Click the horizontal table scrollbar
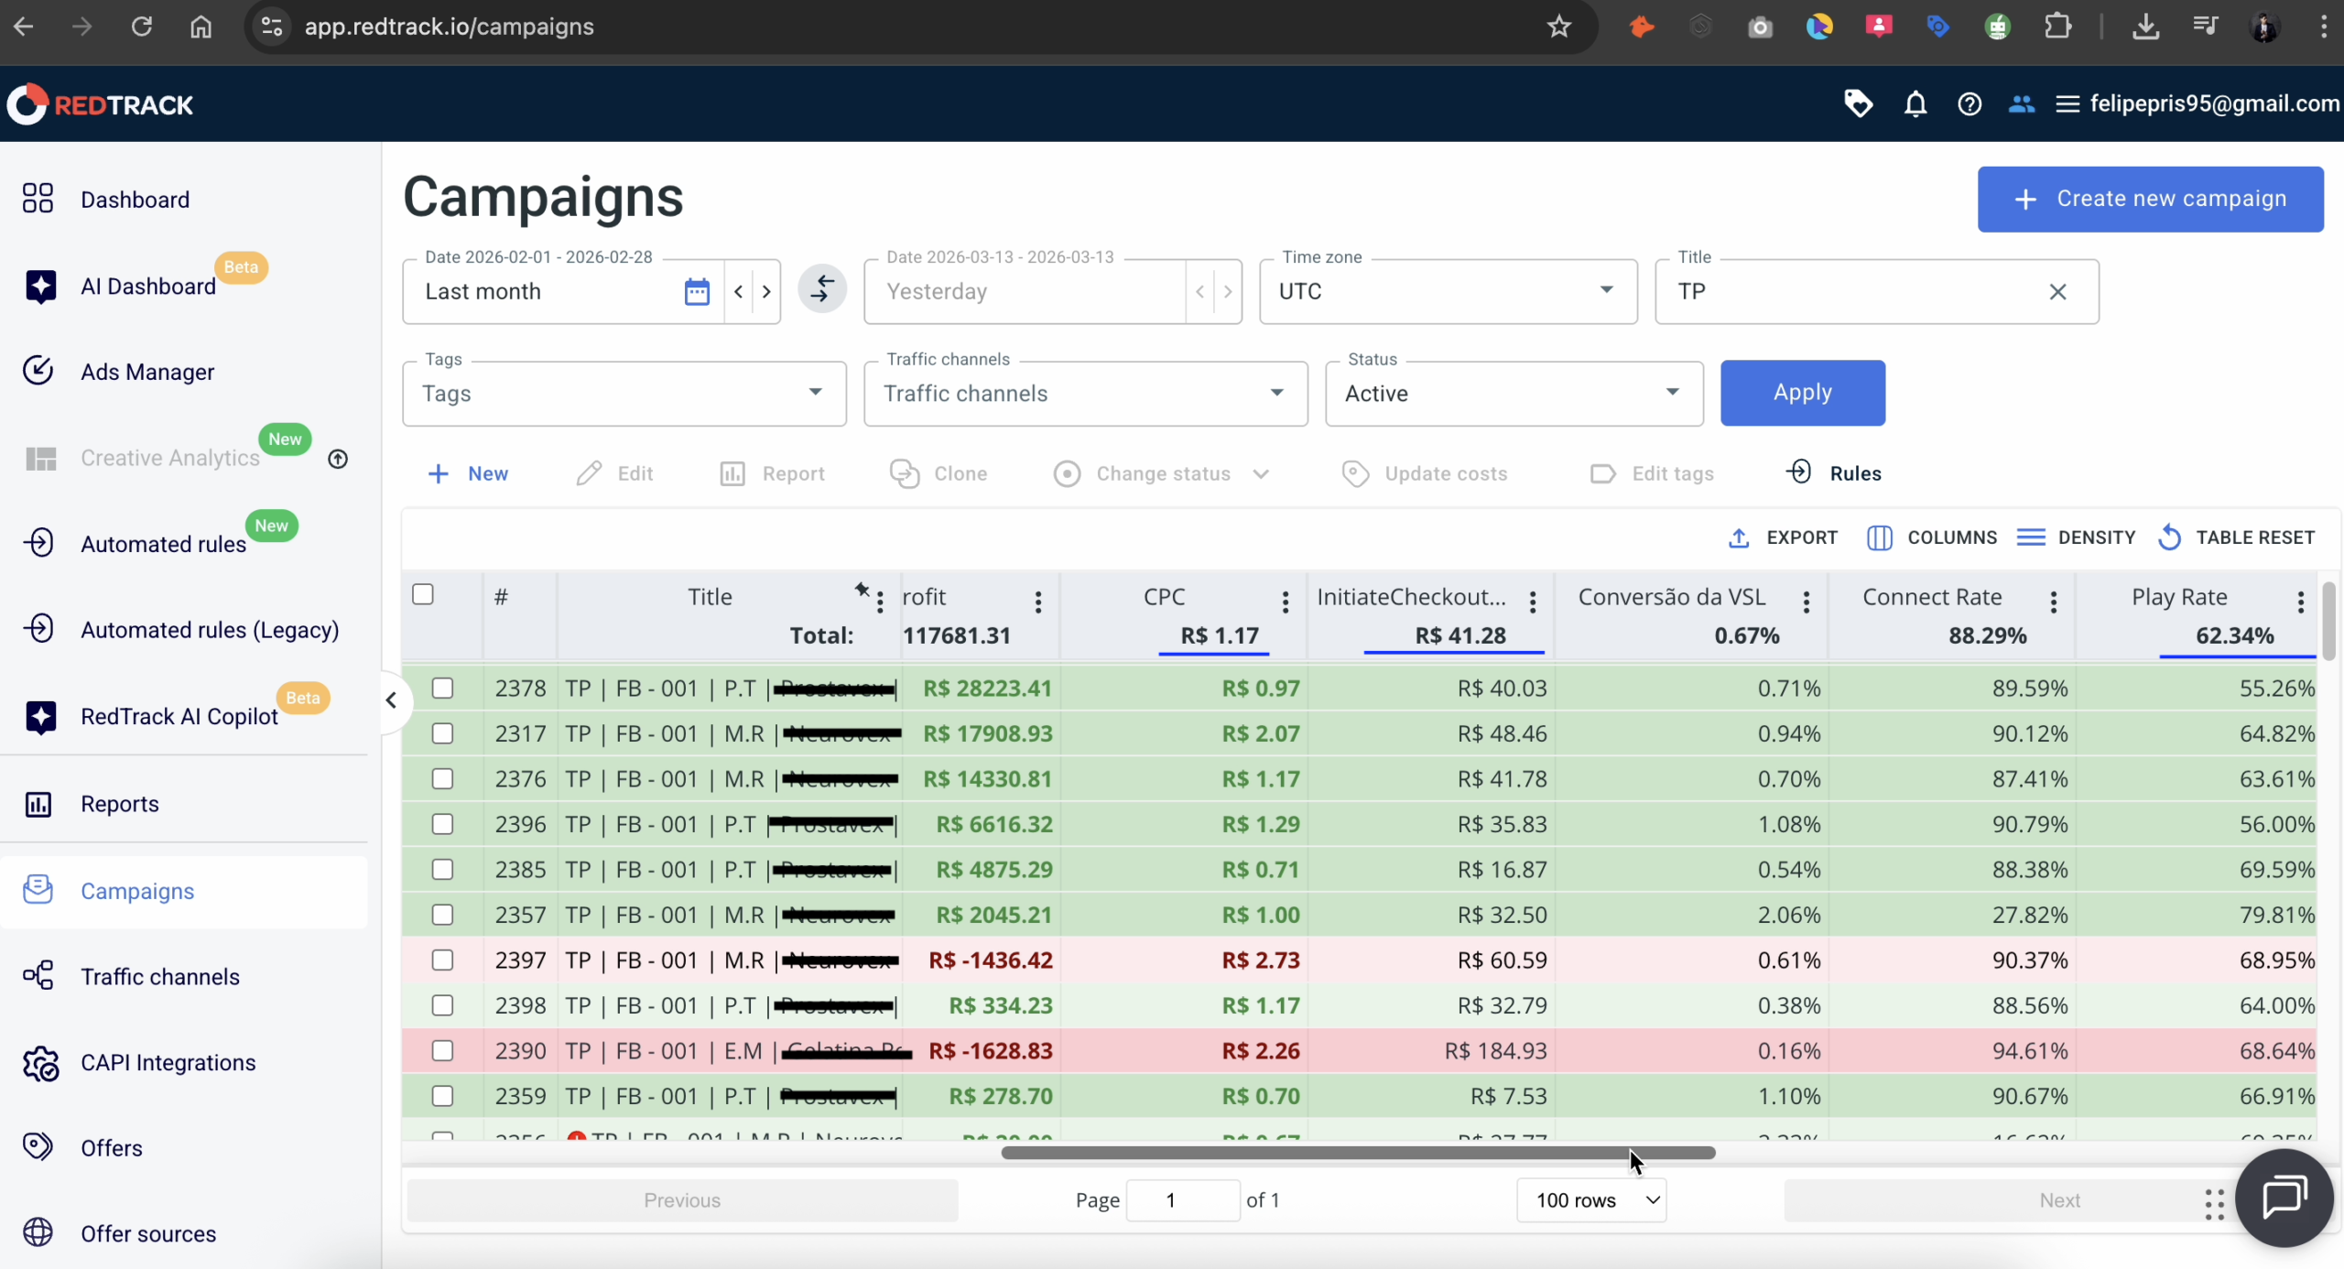The width and height of the screenshot is (2344, 1269). pyautogui.click(x=1357, y=1153)
